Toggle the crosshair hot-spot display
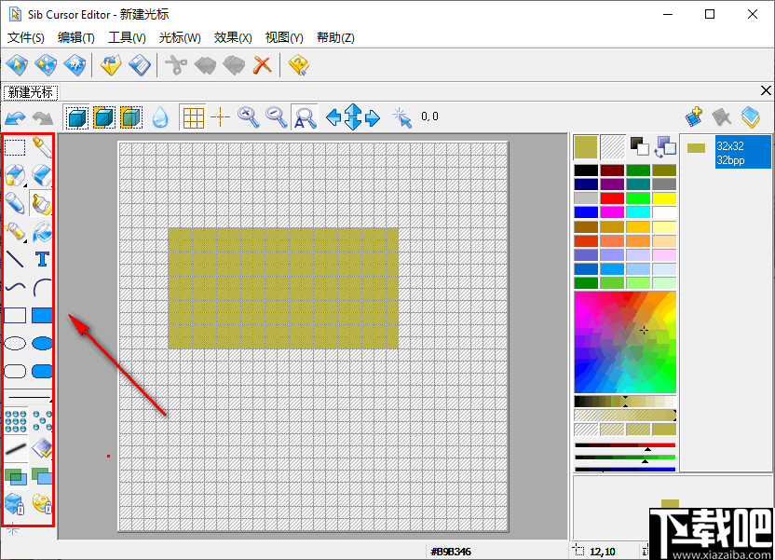 point(220,116)
